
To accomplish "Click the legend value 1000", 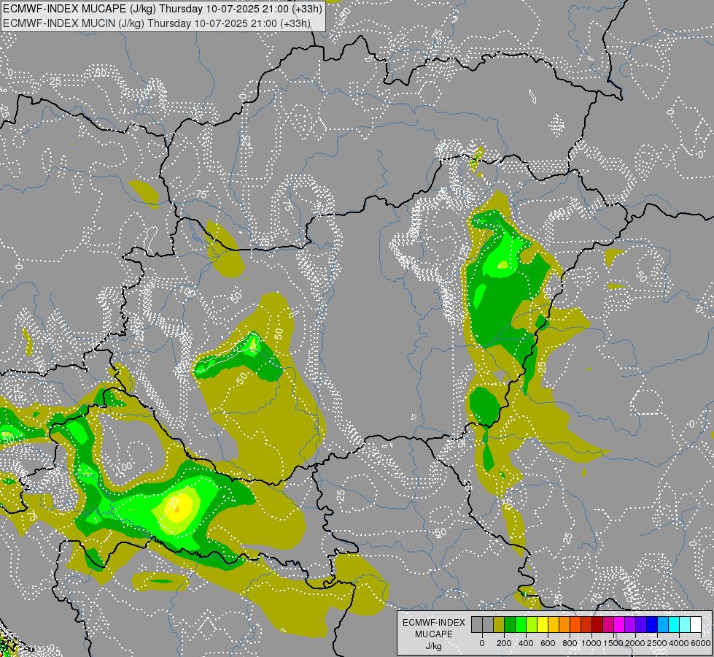I will tap(591, 643).
